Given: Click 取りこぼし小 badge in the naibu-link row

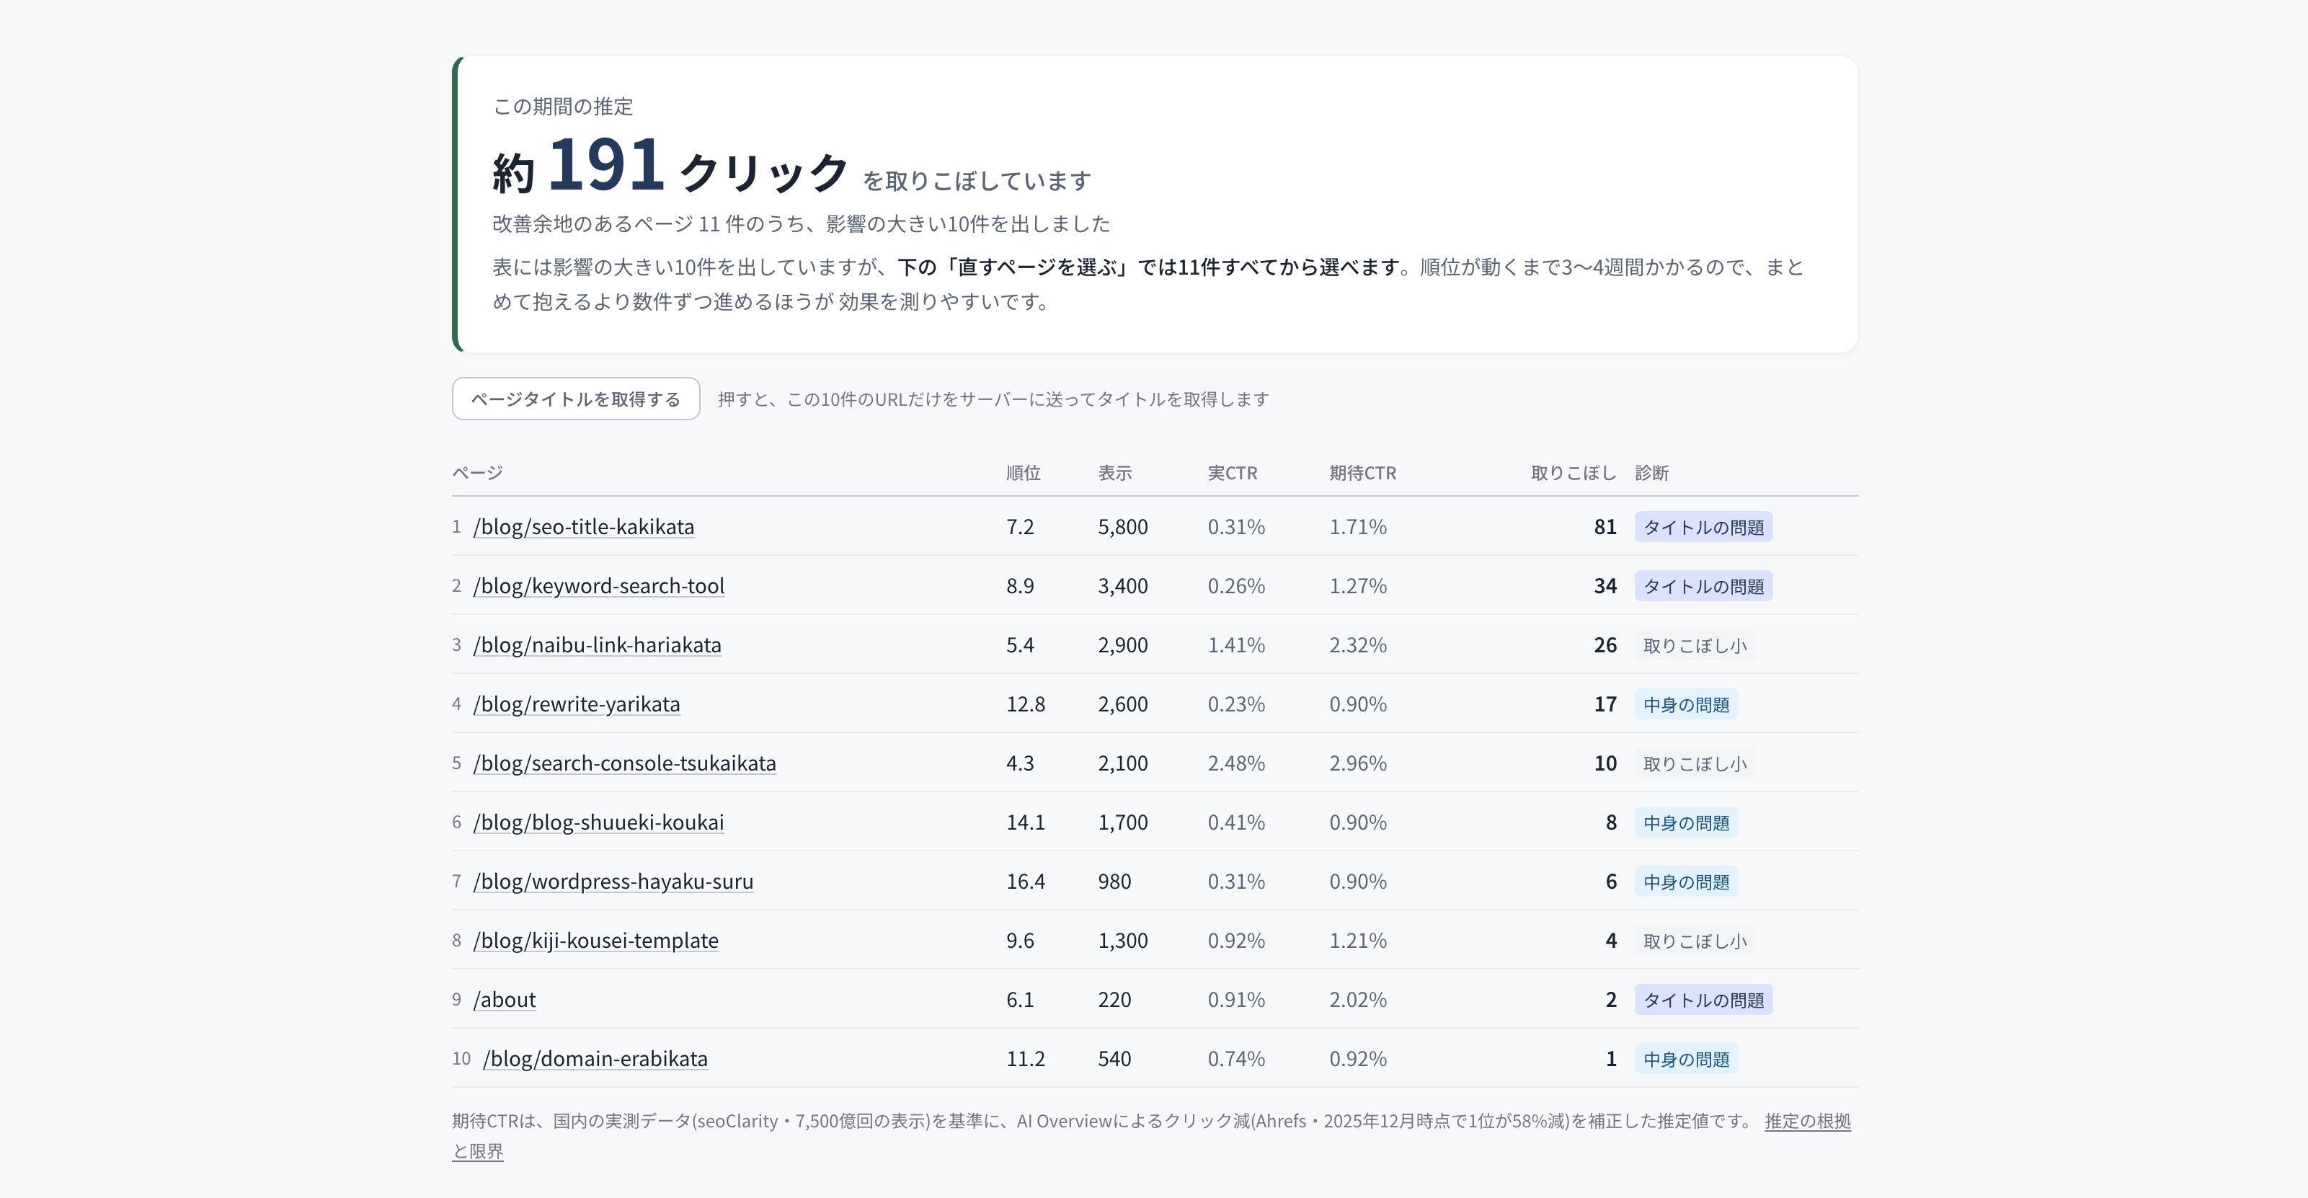Looking at the screenshot, I should pos(1695,645).
